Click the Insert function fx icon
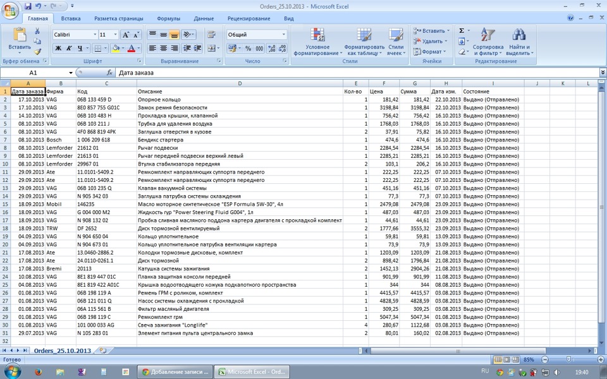The width and height of the screenshot is (607, 379). tap(109, 73)
